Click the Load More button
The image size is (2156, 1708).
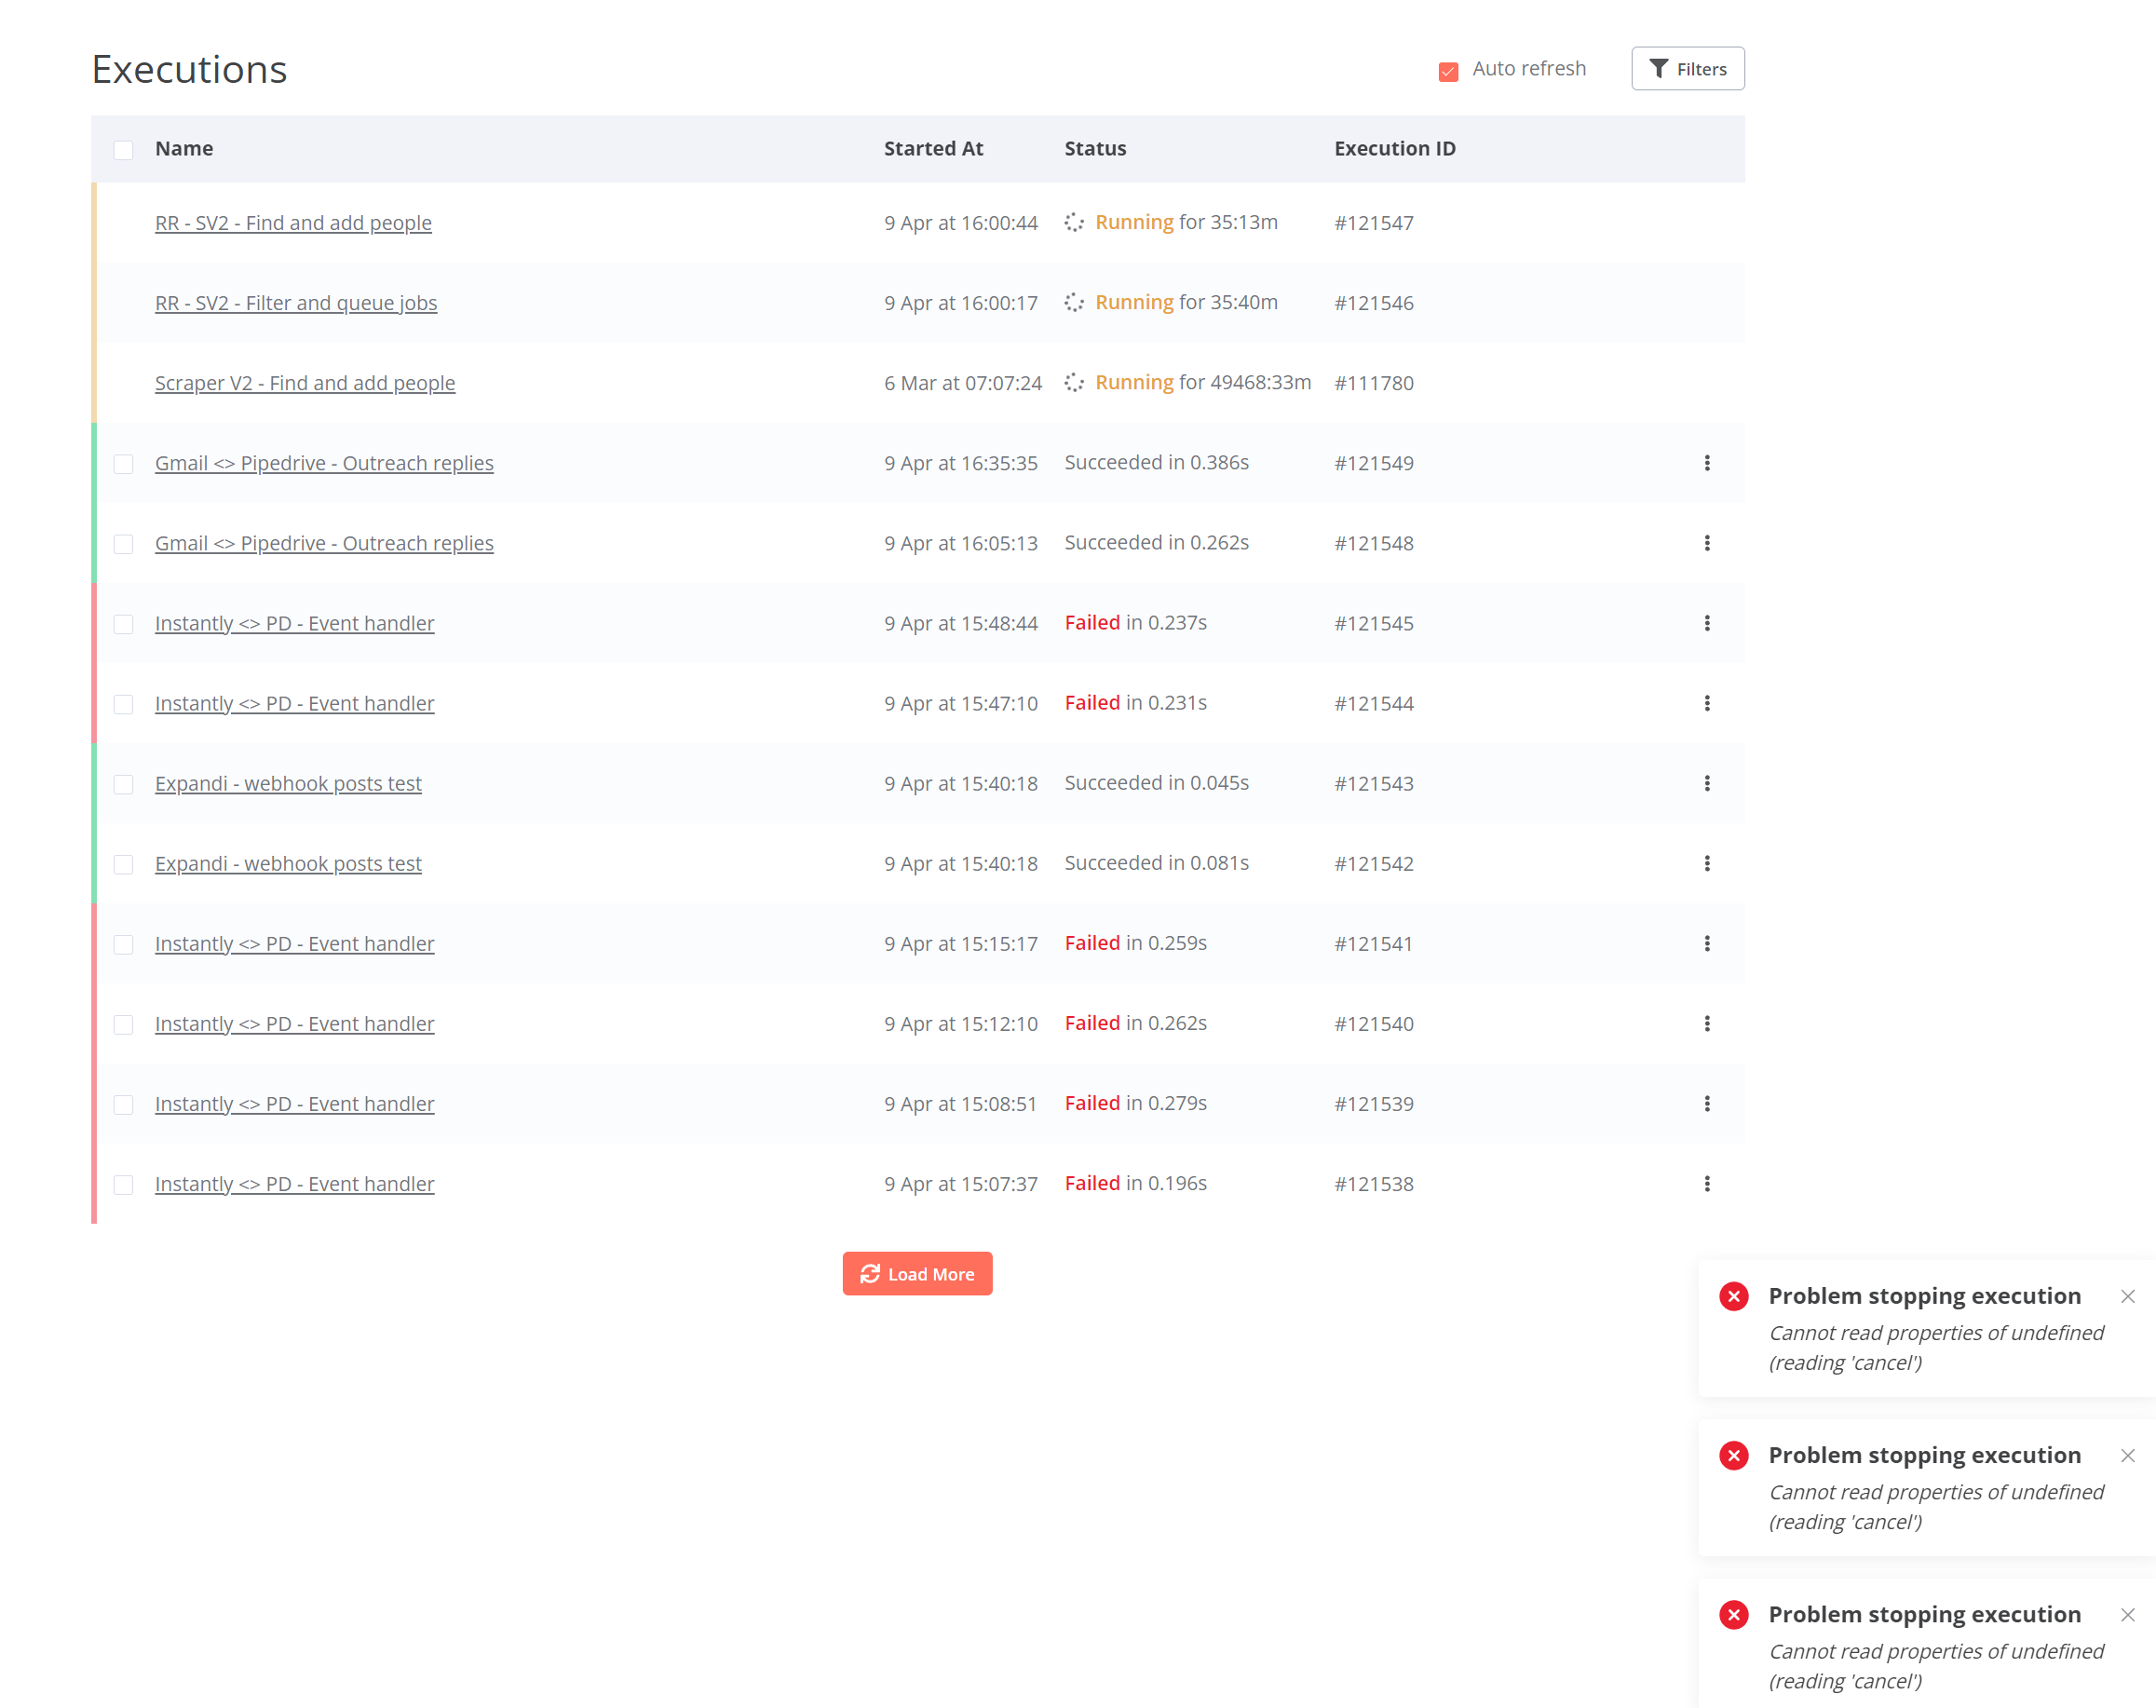(917, 1273)
